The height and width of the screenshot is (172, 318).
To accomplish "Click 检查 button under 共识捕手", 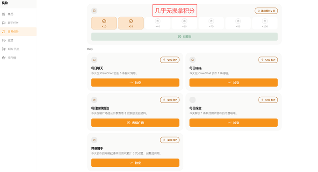I will point(135,163).
